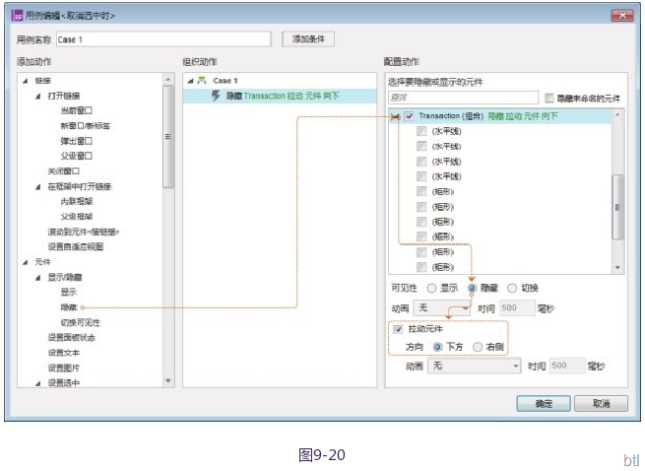Click the Case 1 label in 组织动作
The image size is (645, 471).
pyautogui.click(x=225, y=81)
